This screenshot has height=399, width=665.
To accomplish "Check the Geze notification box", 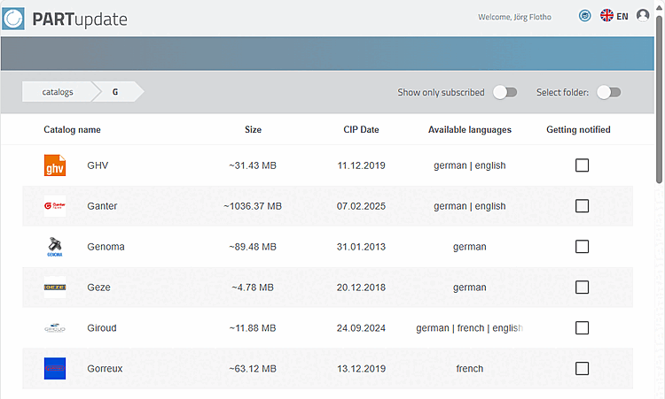I will click(x=582, y=288).
